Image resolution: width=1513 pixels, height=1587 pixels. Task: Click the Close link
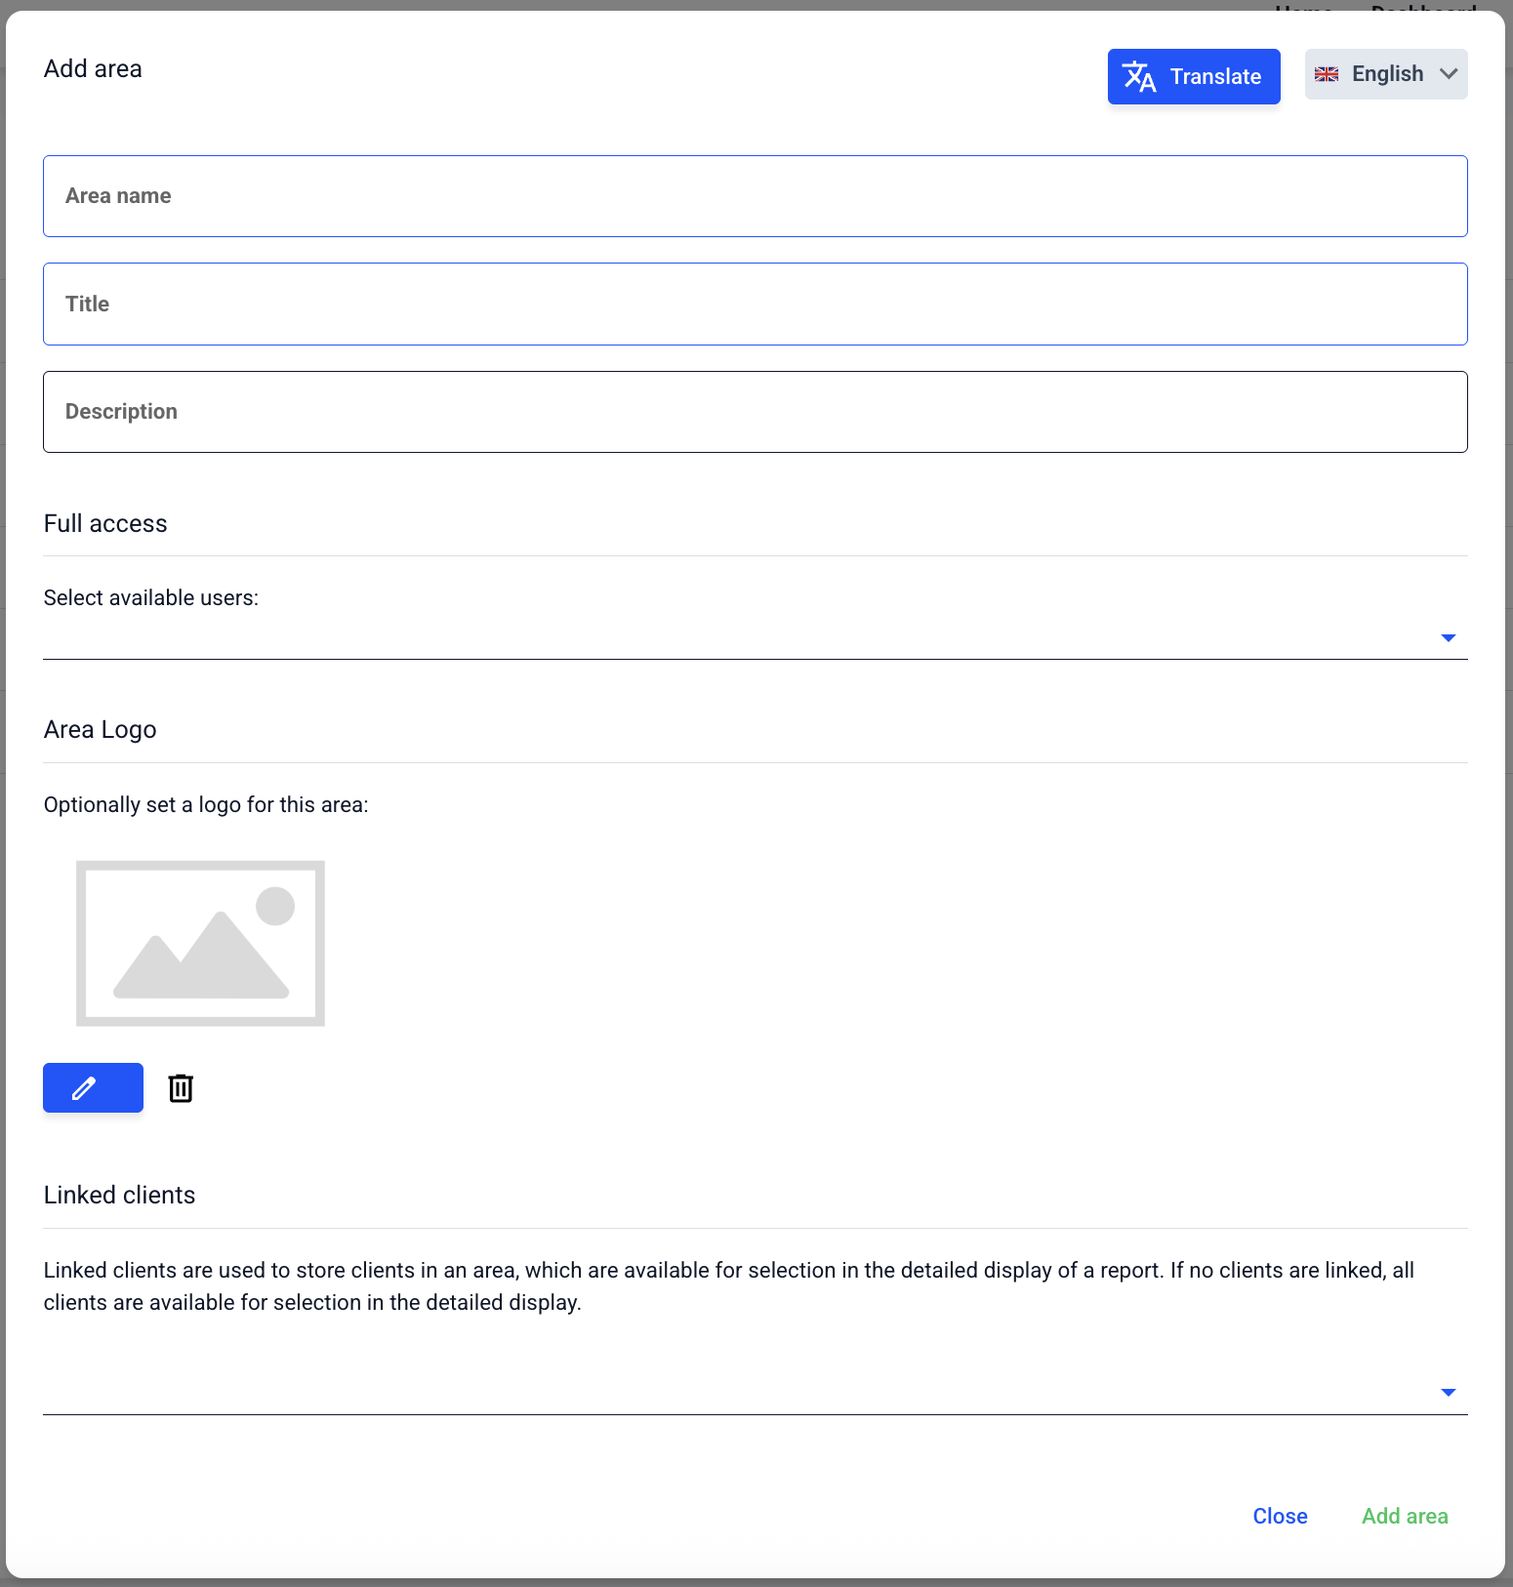click(x=1280, y=1516)
